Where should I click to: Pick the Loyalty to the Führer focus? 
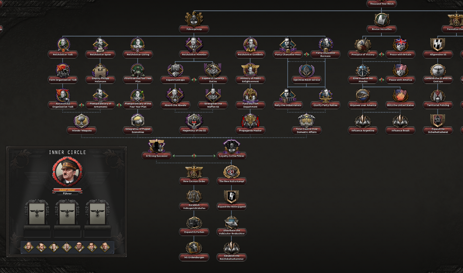coord(232,149)
